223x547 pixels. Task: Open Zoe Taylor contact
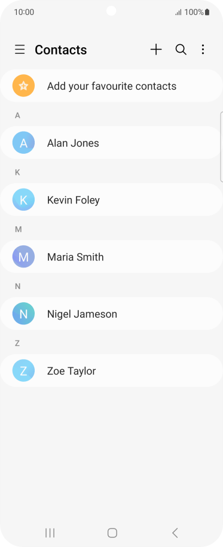click(111, 370)
